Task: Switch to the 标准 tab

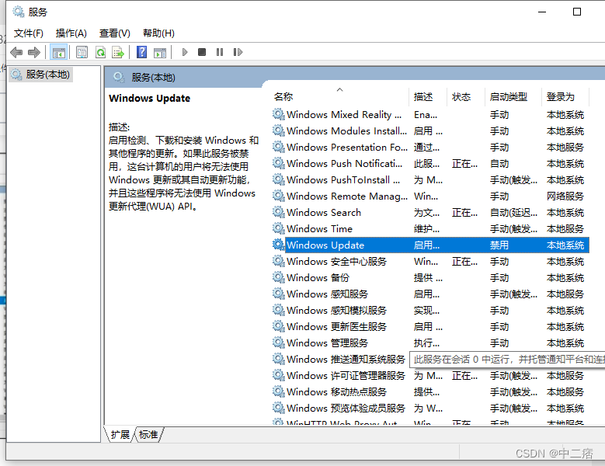Action: pos(148,435)
